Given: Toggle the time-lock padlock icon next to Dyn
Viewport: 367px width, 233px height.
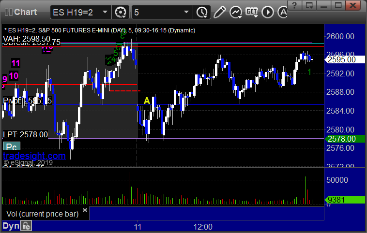Looking at the screenshot, I should coord(26,226).
